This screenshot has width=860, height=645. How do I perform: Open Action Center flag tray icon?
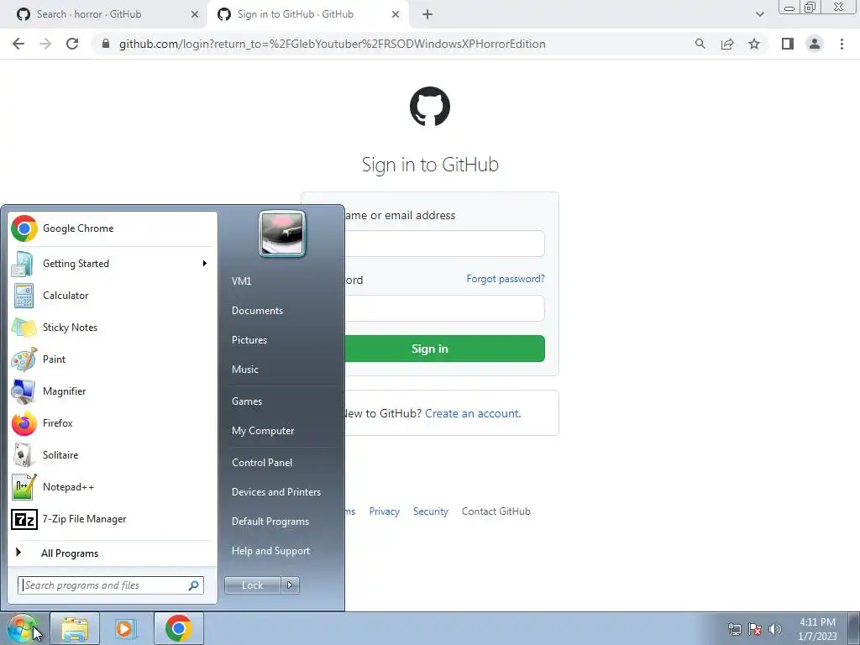755,629
